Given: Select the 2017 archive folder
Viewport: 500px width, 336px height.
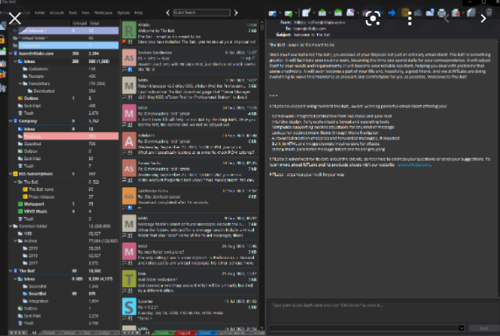Looking at the screenshot, I should point(33,263).
